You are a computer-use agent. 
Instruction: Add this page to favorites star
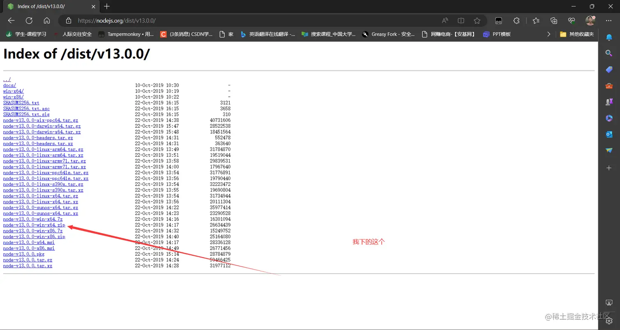477,21
